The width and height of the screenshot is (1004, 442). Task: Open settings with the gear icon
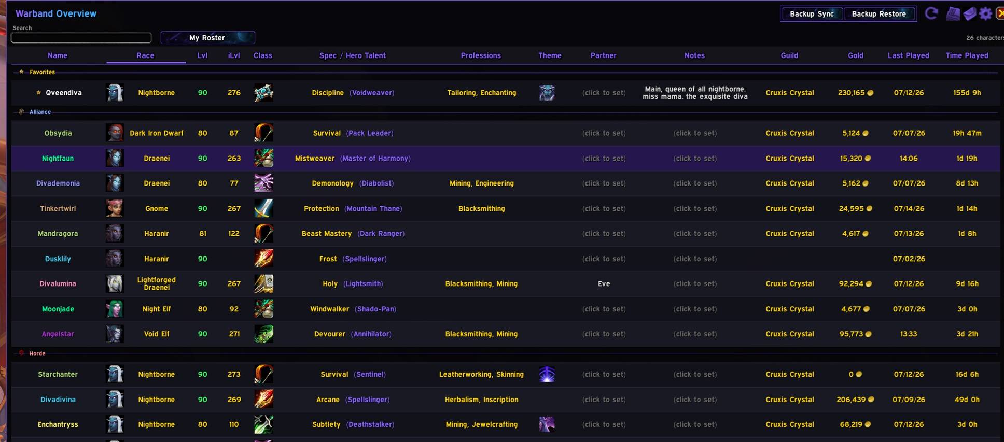985,13
